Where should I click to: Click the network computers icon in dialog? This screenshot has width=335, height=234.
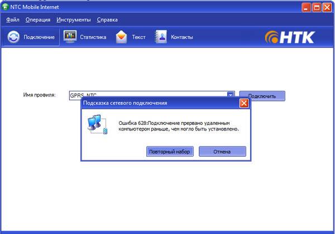(97, 124)
